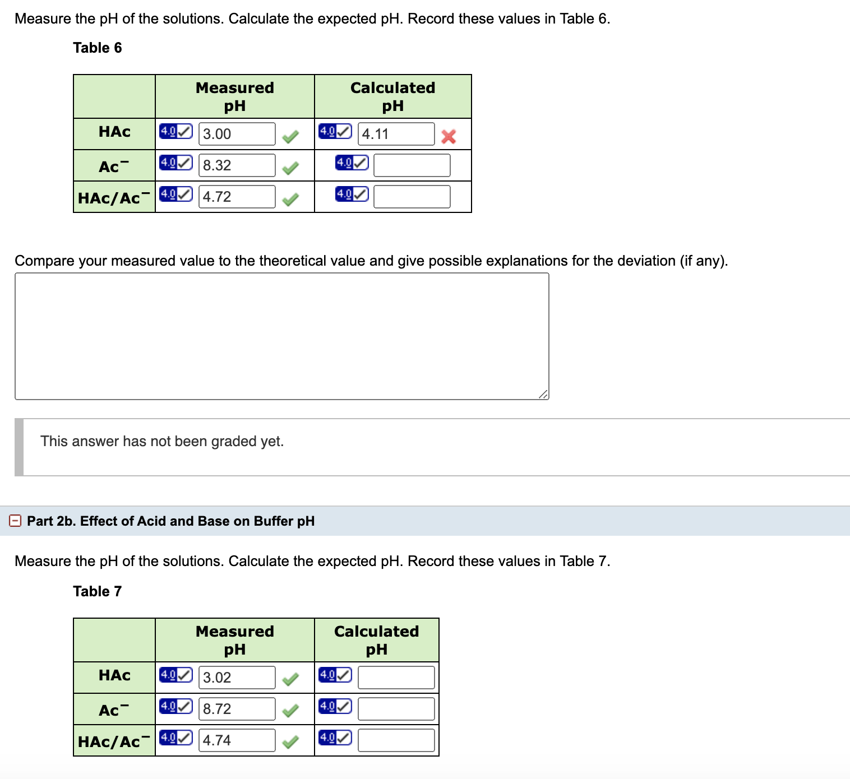This screenshot has height=779, width=850.
Task: Select the HAc/Ac⁻ calculated pH field in Table 7
Action: point(395,740)
